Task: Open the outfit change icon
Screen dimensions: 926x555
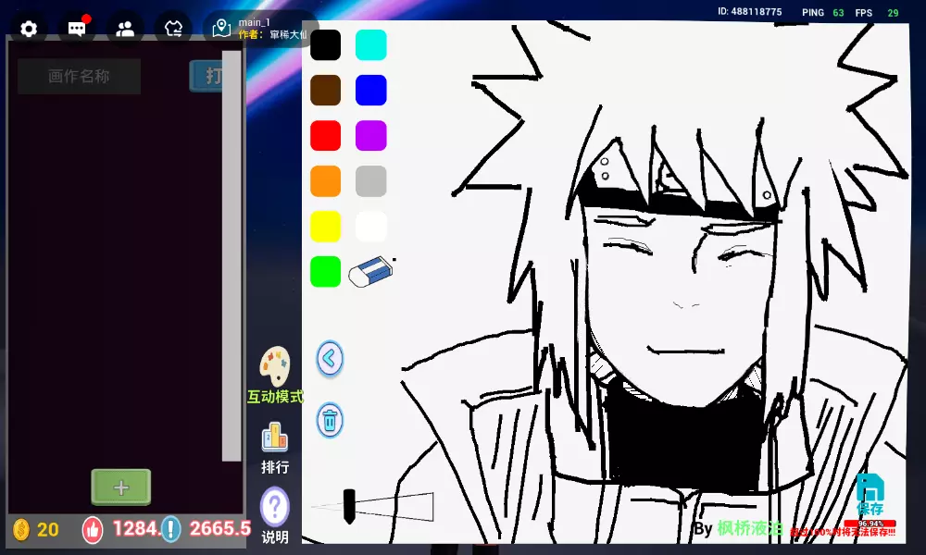Action: pos(173,29)
